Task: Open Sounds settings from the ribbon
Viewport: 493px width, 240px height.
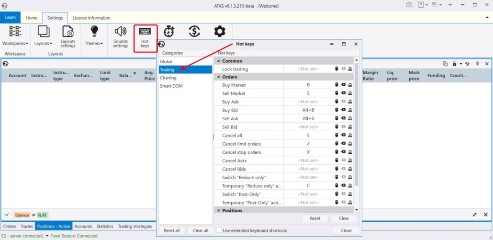Action: pos(121,36)
